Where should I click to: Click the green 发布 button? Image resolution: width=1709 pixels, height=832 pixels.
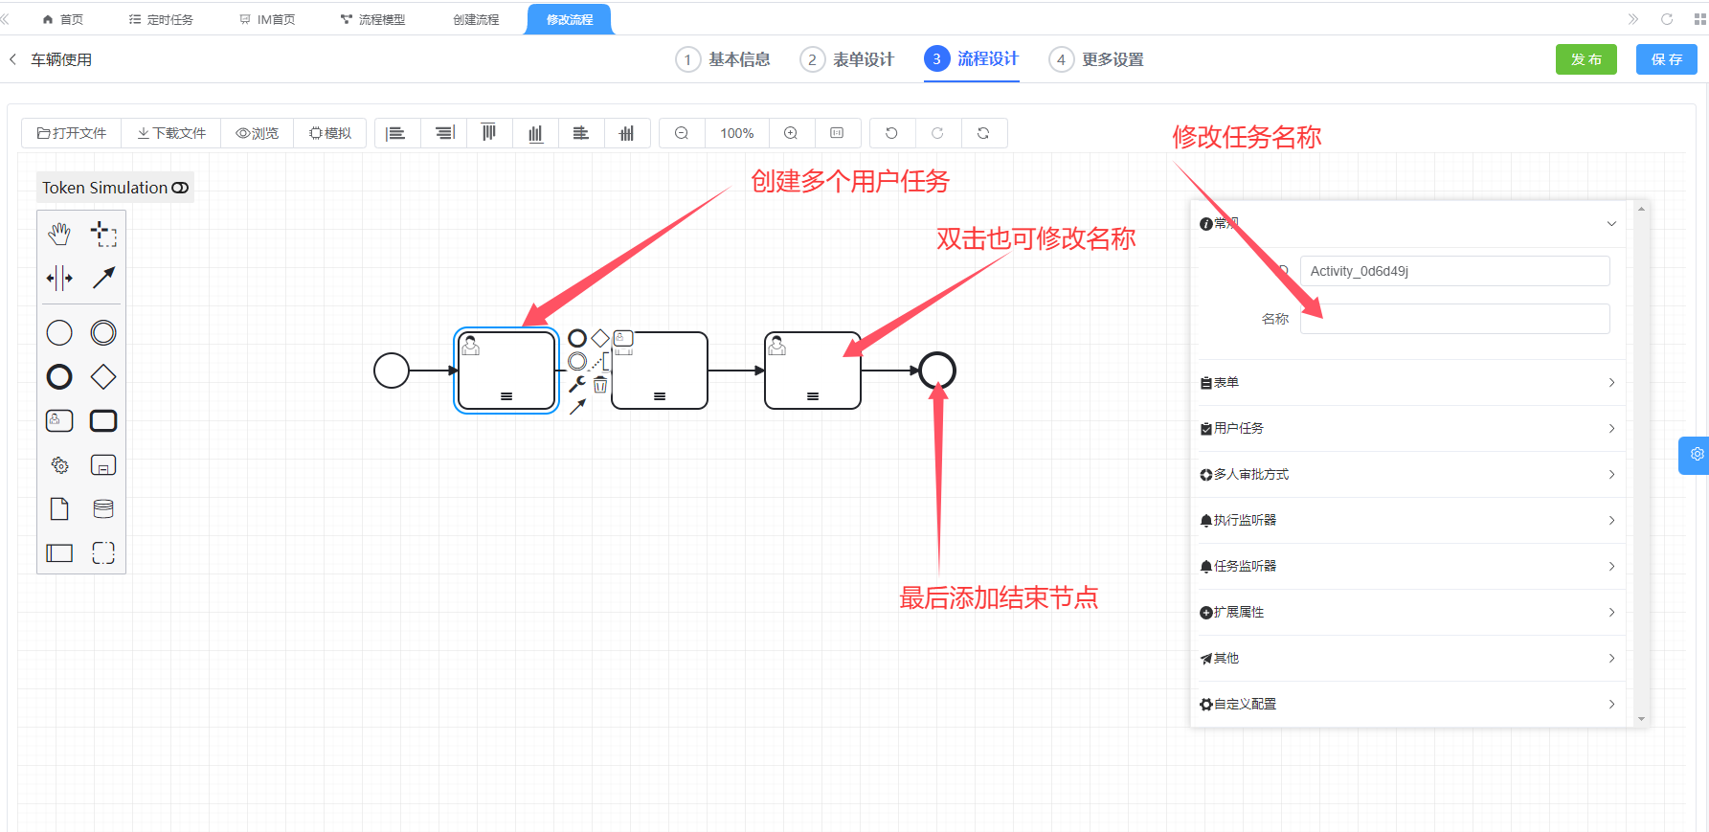pyautogui.click(x=1586, y=59)
